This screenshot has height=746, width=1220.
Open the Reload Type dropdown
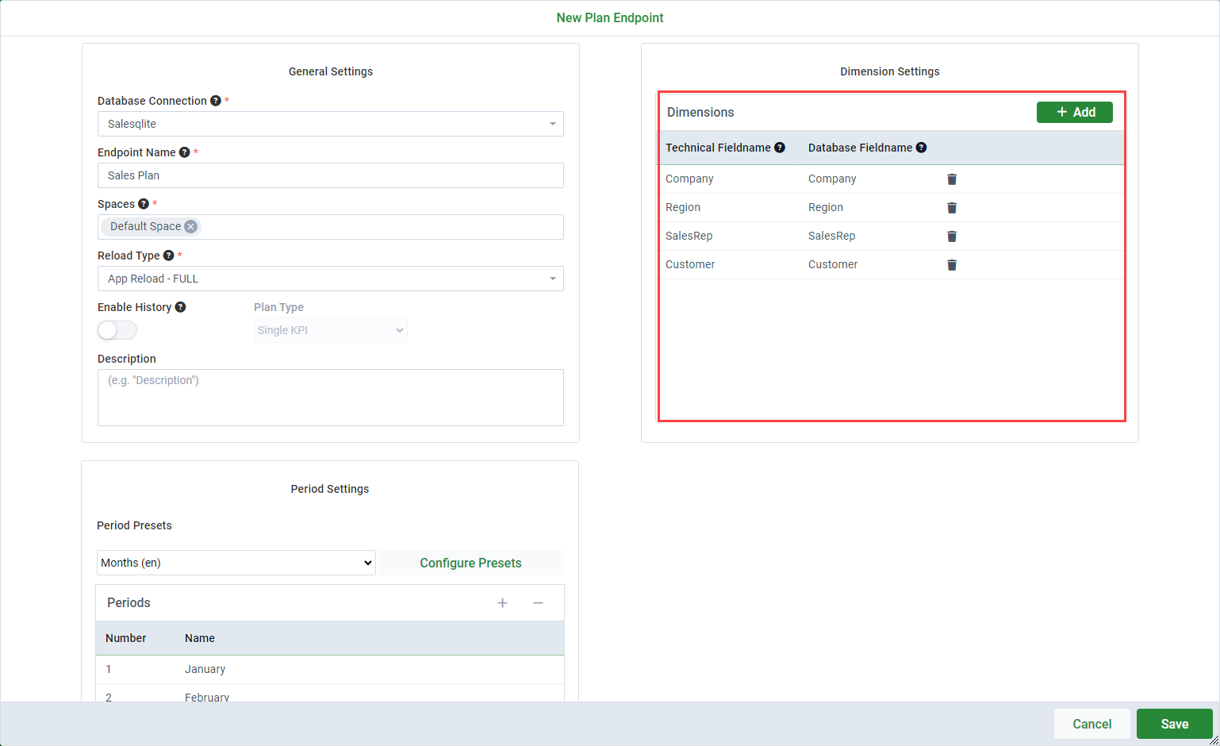coord(331,279)
